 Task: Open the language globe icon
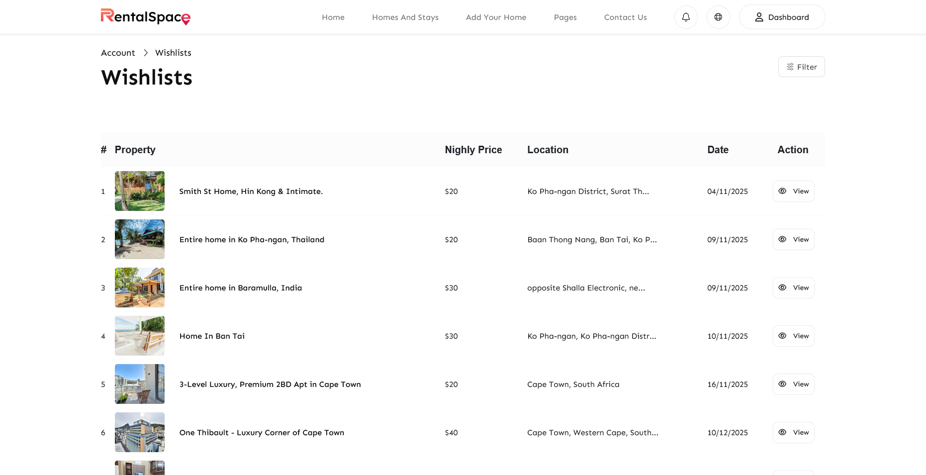(x=718, y=17)
